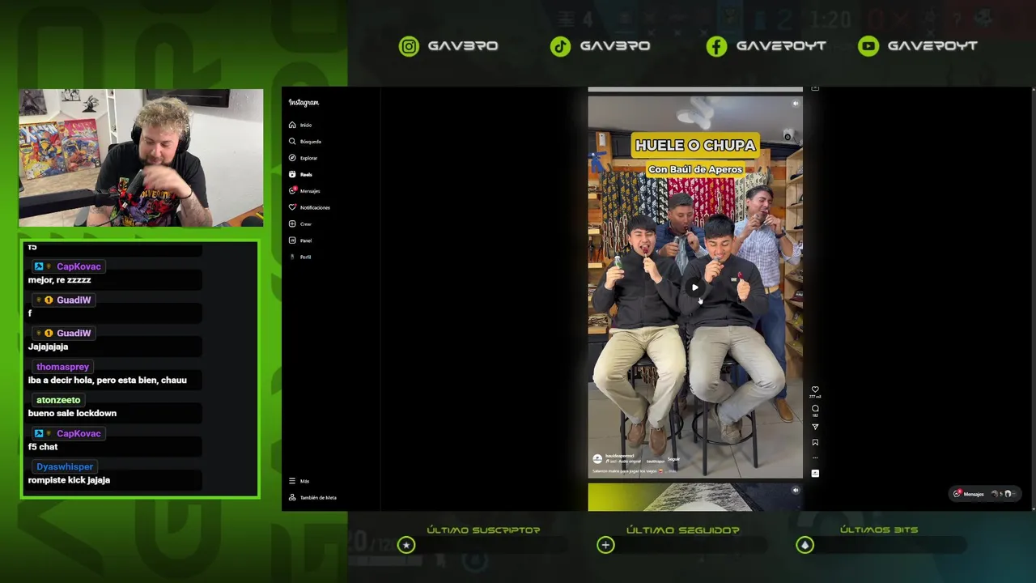Click the next reel preview

point(695,497)
